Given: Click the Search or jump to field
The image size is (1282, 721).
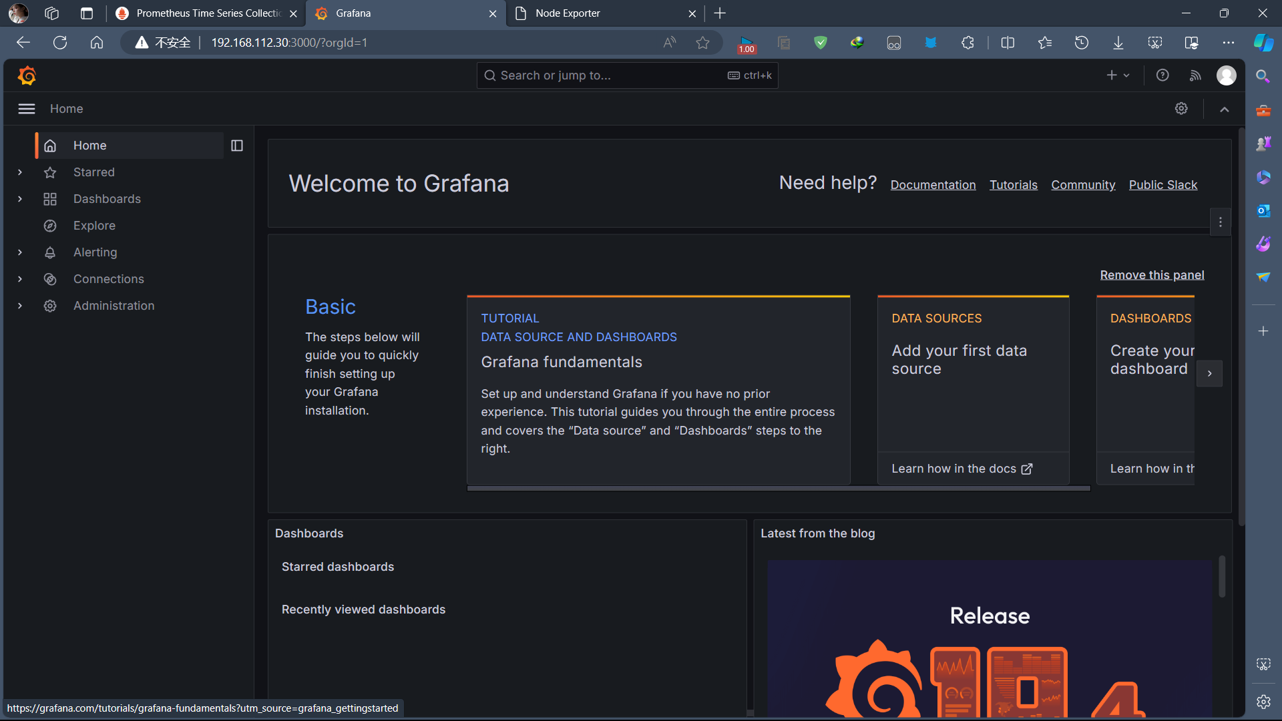Looking at the screenshot, I should click(x=601, y=75).
